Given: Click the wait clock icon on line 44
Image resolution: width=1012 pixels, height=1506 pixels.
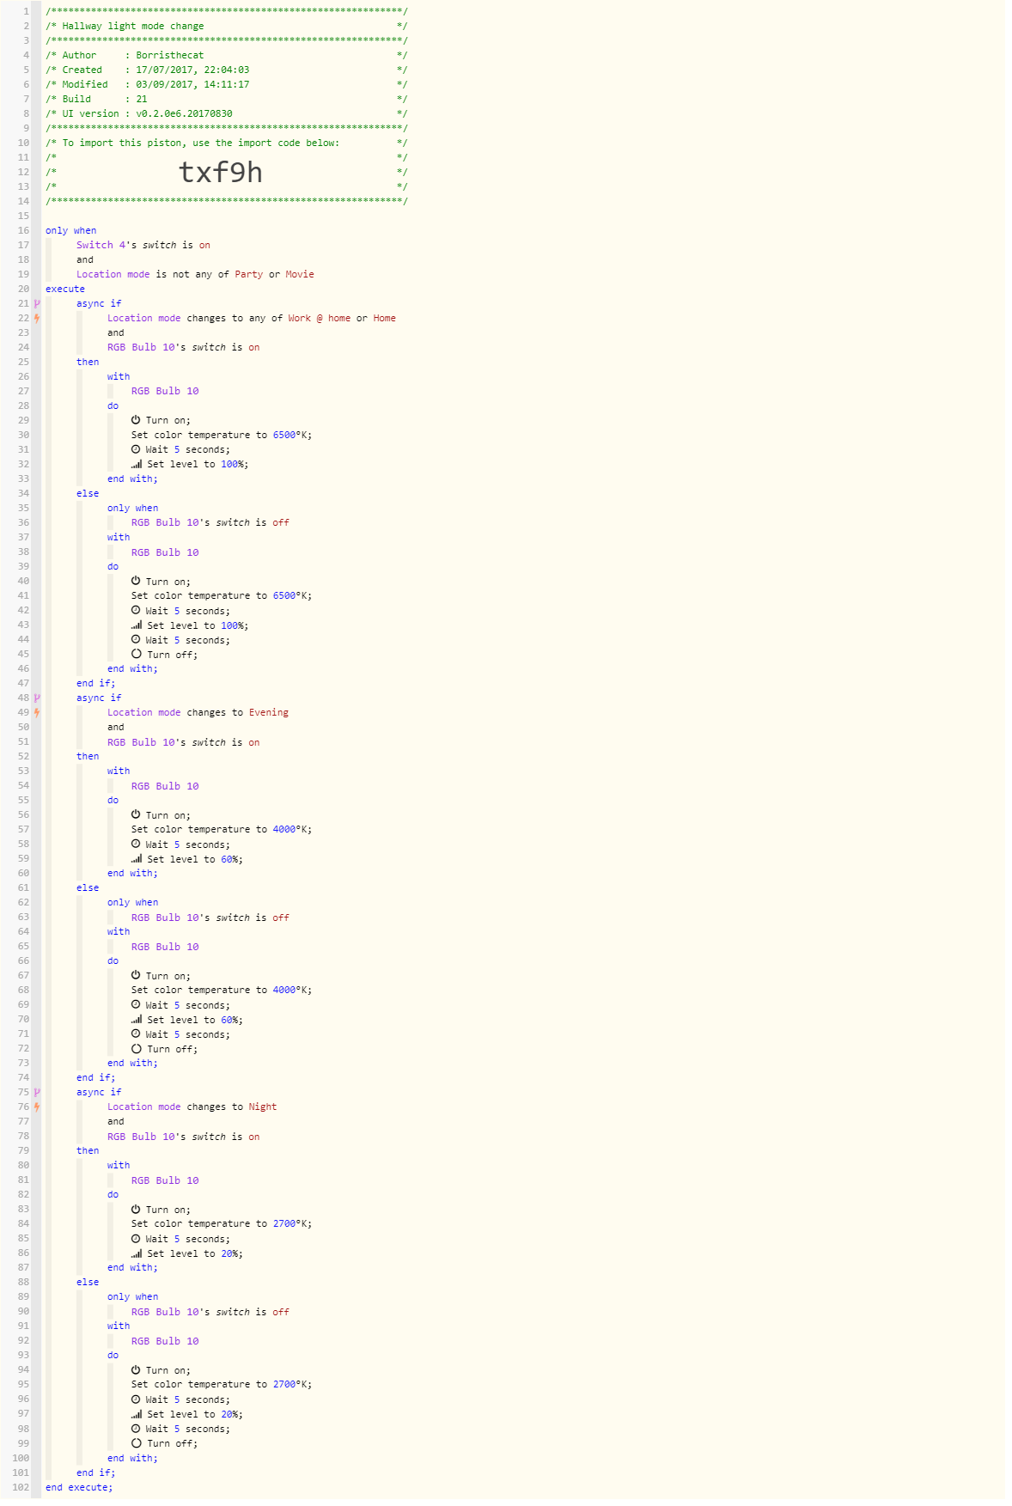Looking at the screenshot, I should (x=136, y=639).
